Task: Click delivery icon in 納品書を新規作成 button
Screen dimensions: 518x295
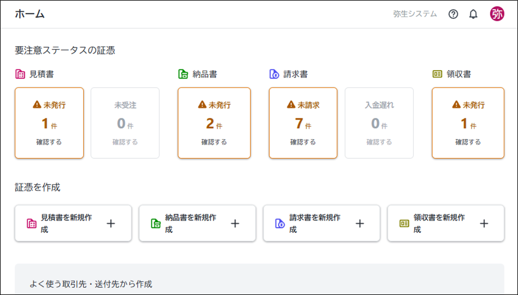Action: 156,224
